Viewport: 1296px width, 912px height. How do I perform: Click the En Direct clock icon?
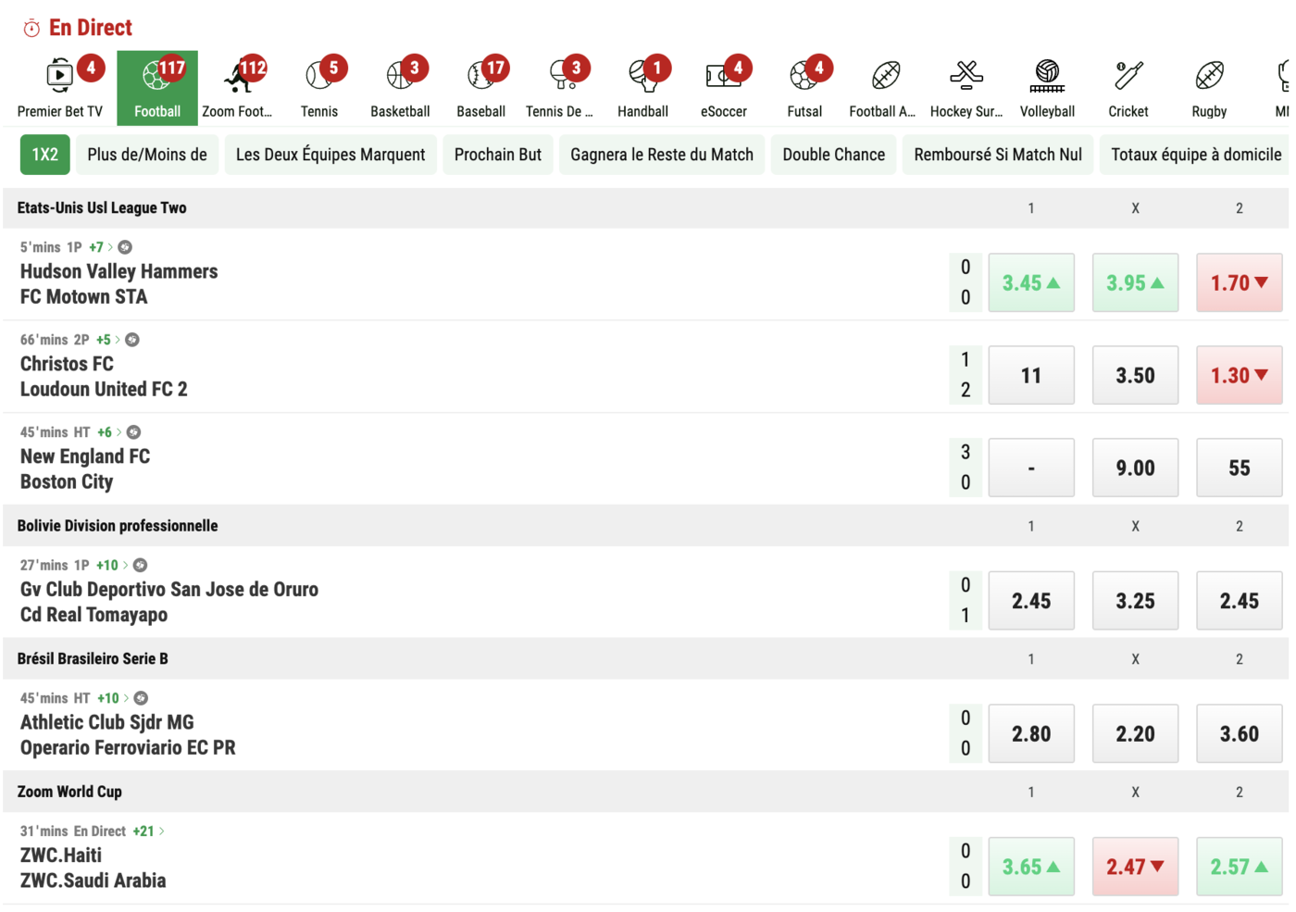click(x=31, y=28)
